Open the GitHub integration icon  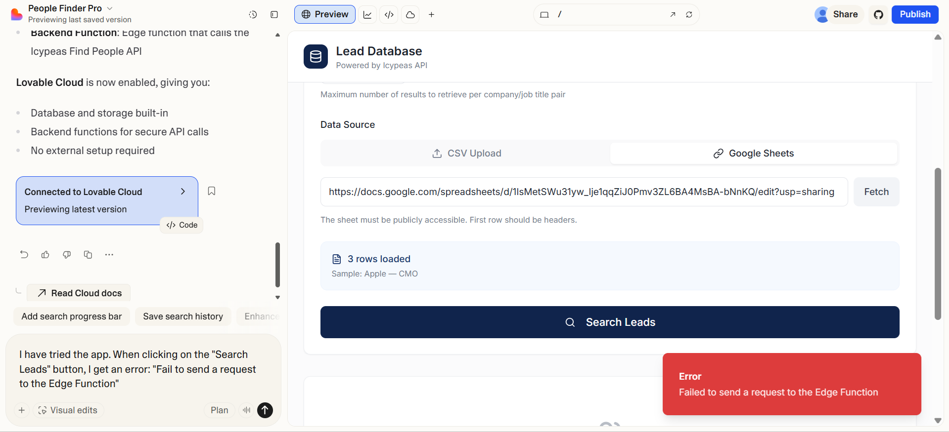[x=879, y=15]
